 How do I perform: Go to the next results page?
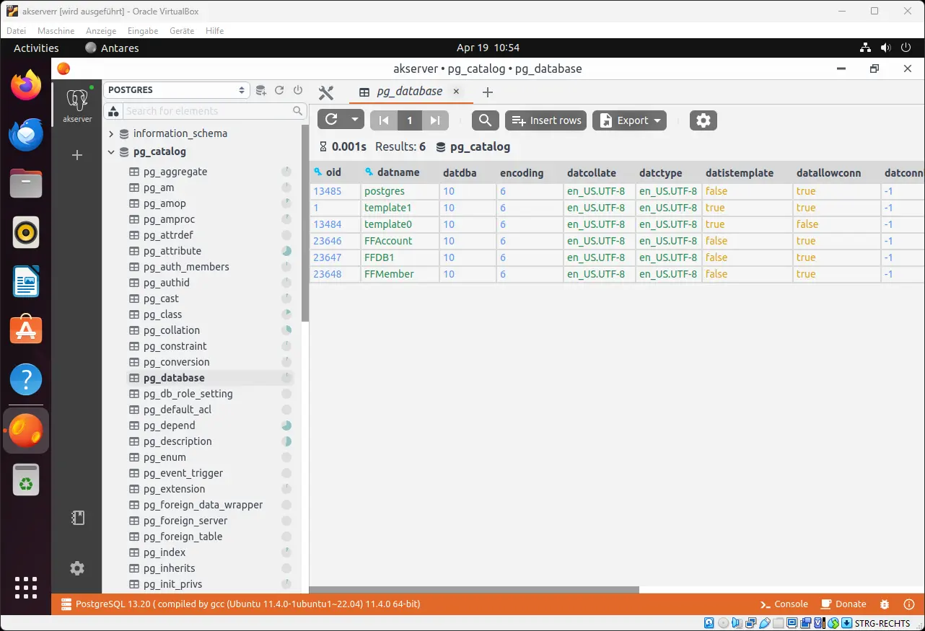435,120
